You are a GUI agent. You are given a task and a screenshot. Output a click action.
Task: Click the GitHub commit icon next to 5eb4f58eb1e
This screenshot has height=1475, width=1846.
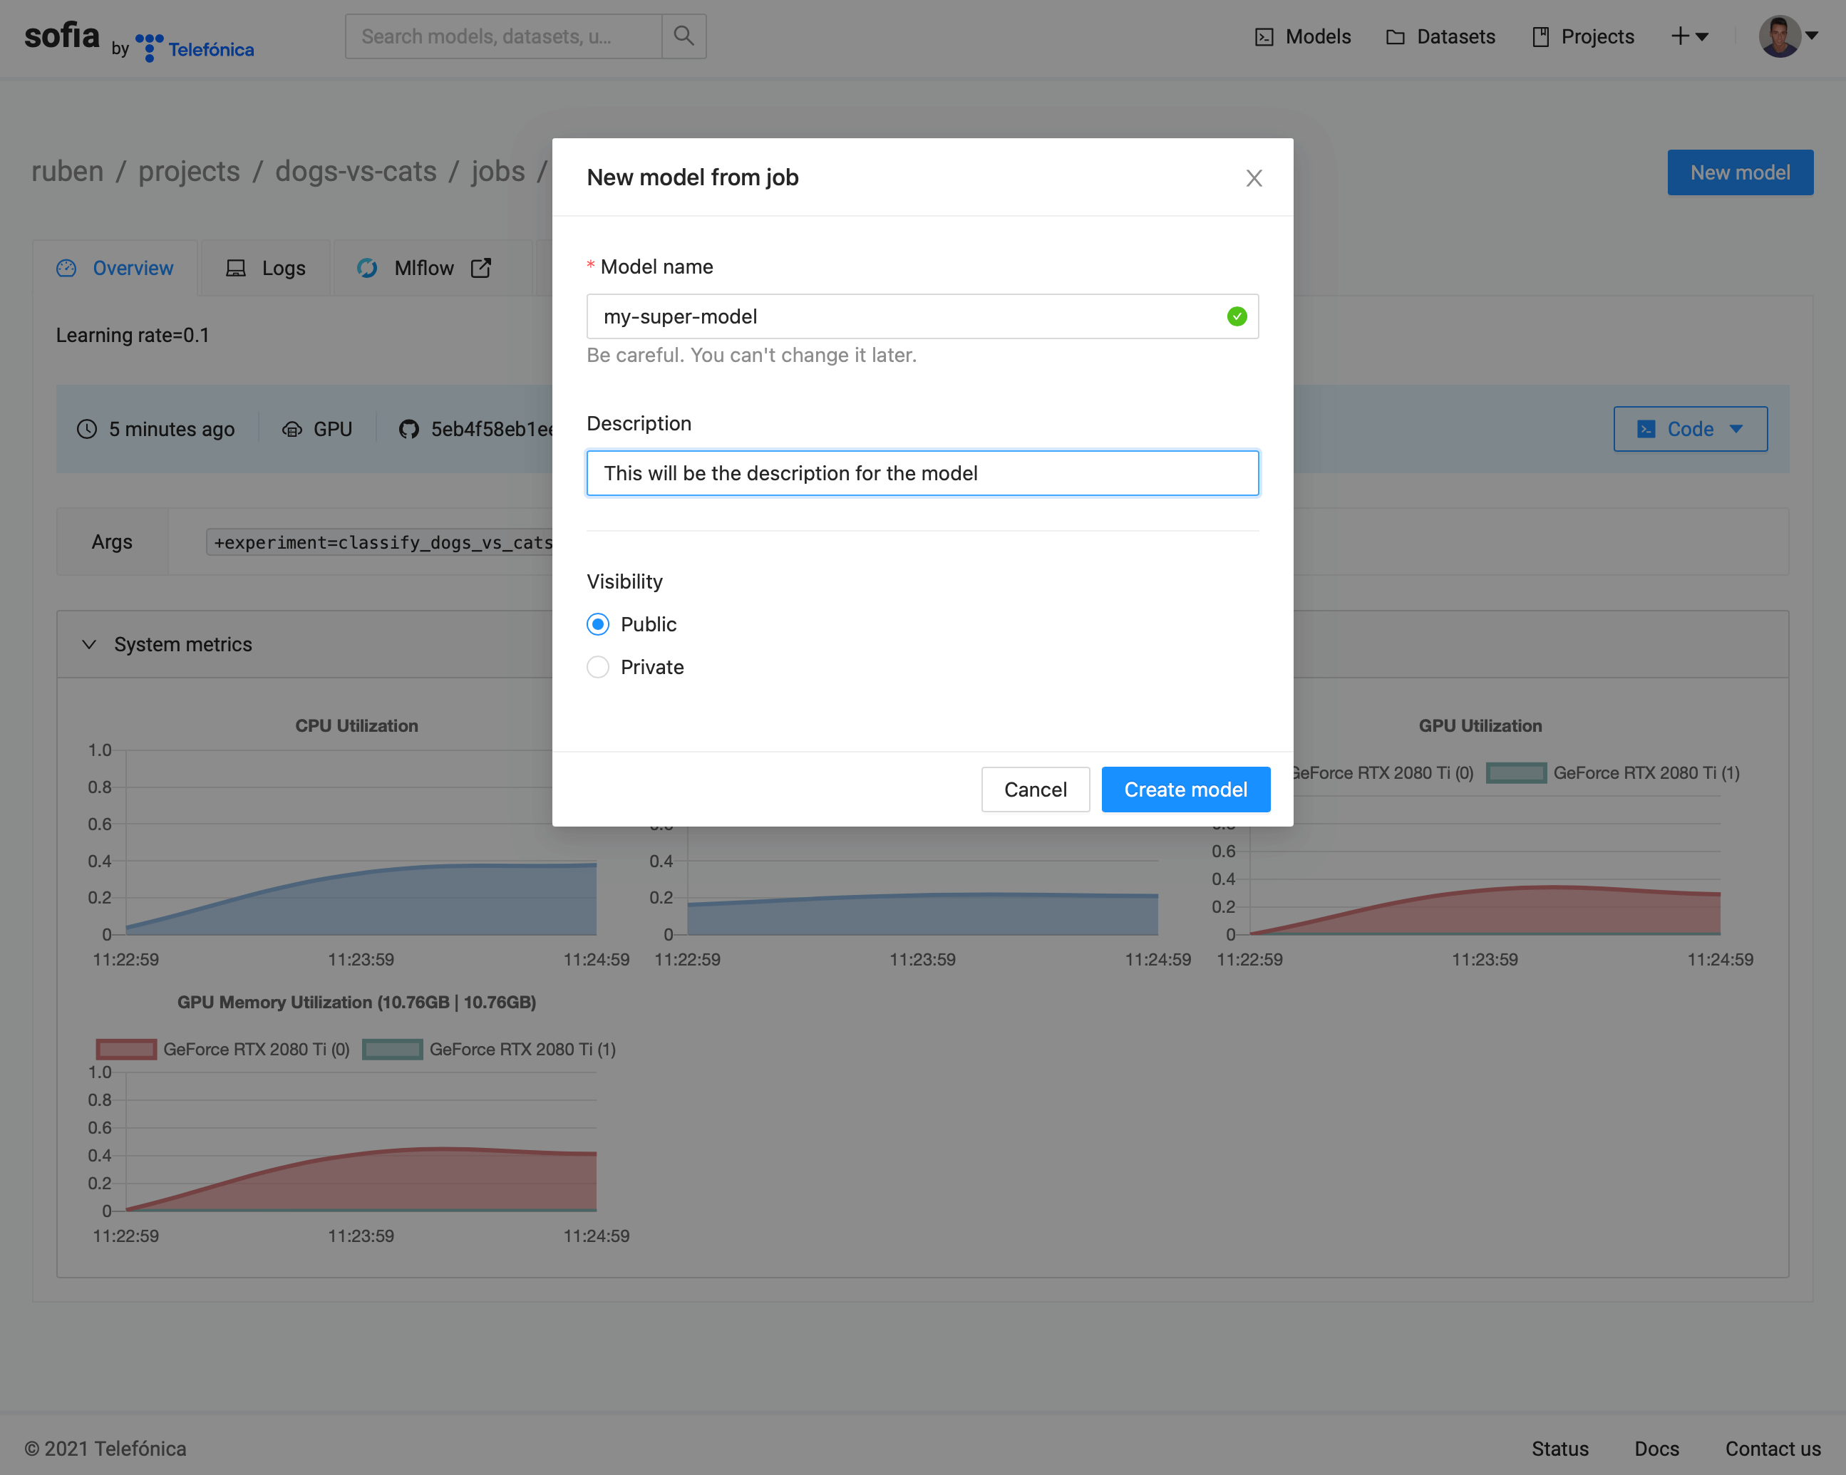pyautogui.click(x=408, y=429)
